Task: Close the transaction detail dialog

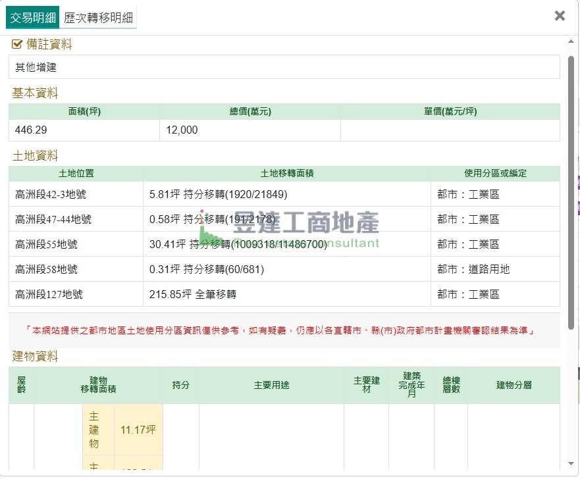Action: point(560,16)
